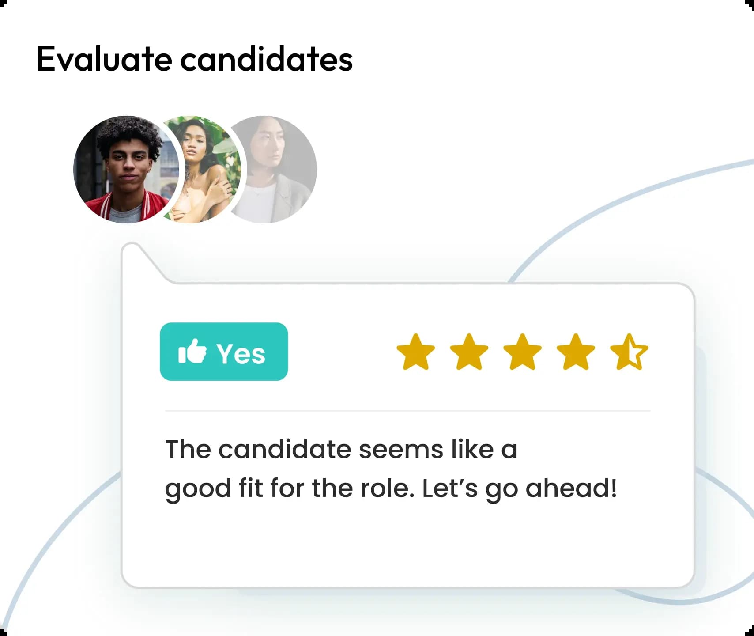Screen dimensions: 754x636
Task: Click the speech bubble pointer tail
Action: (x=140, y=263)
